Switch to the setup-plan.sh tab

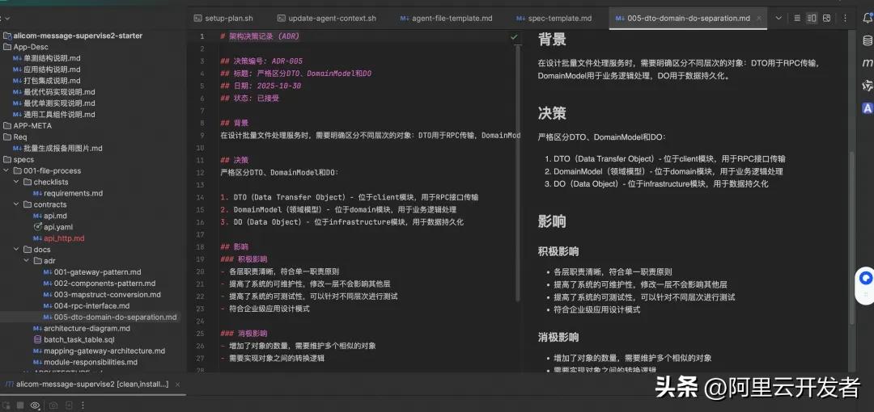pyautogui.click(x=223, y=19)
